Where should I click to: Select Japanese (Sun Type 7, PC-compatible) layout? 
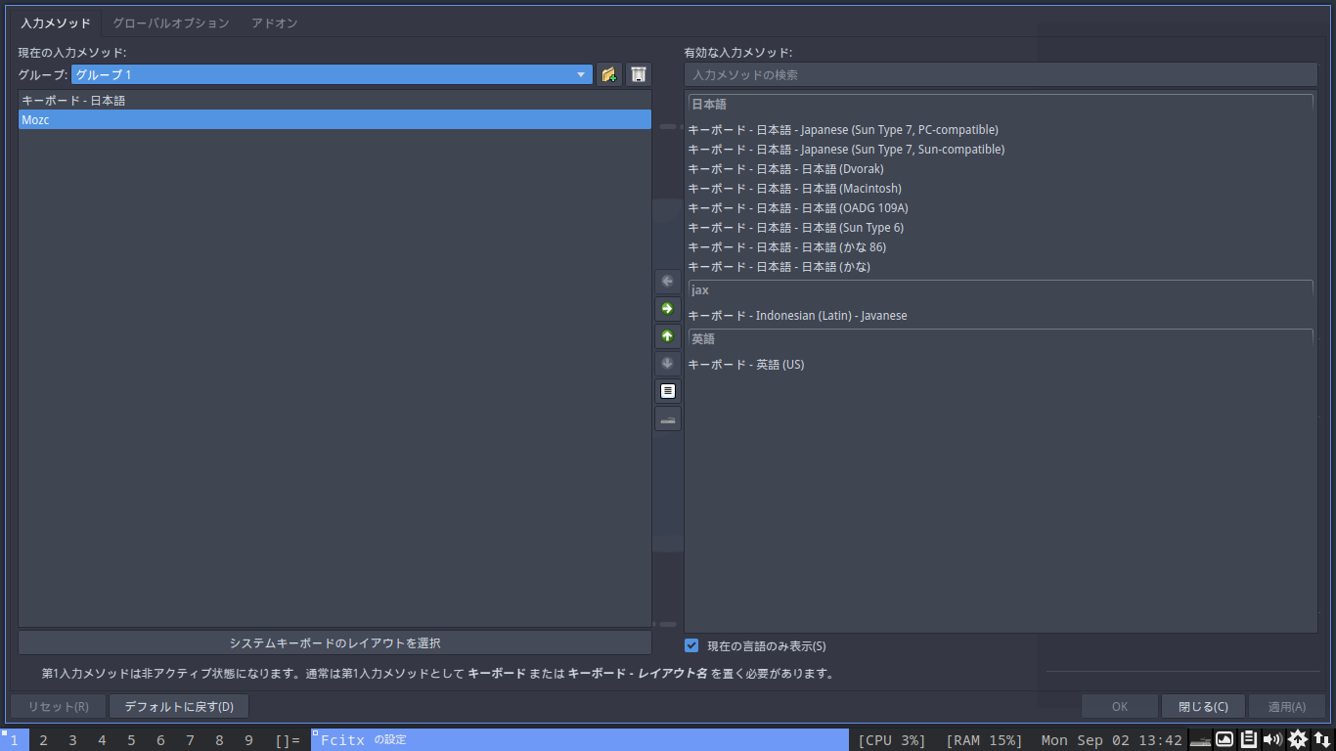pyautogui.click(x=1001, y=129)
